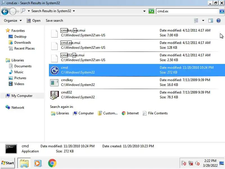Open the Help question mark icon
Image resolution: width=225 pixels, height=169 pixels.
[219, 21]
